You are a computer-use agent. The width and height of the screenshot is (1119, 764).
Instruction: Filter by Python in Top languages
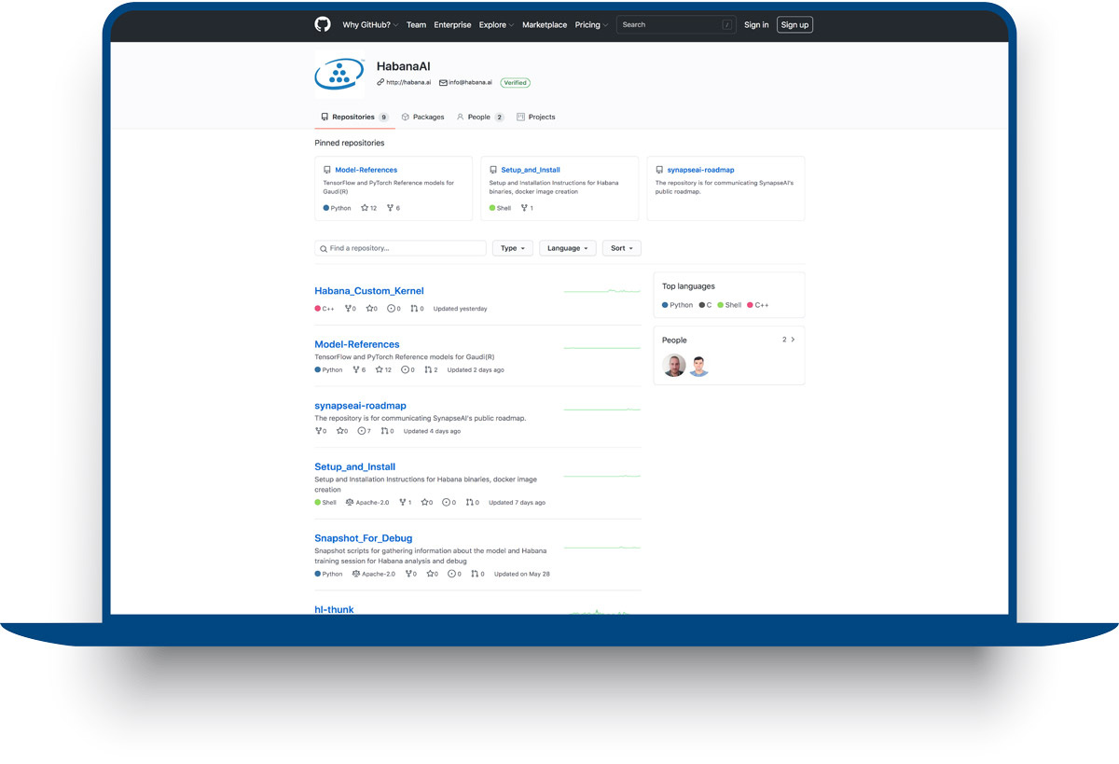(x=678, y=305)
